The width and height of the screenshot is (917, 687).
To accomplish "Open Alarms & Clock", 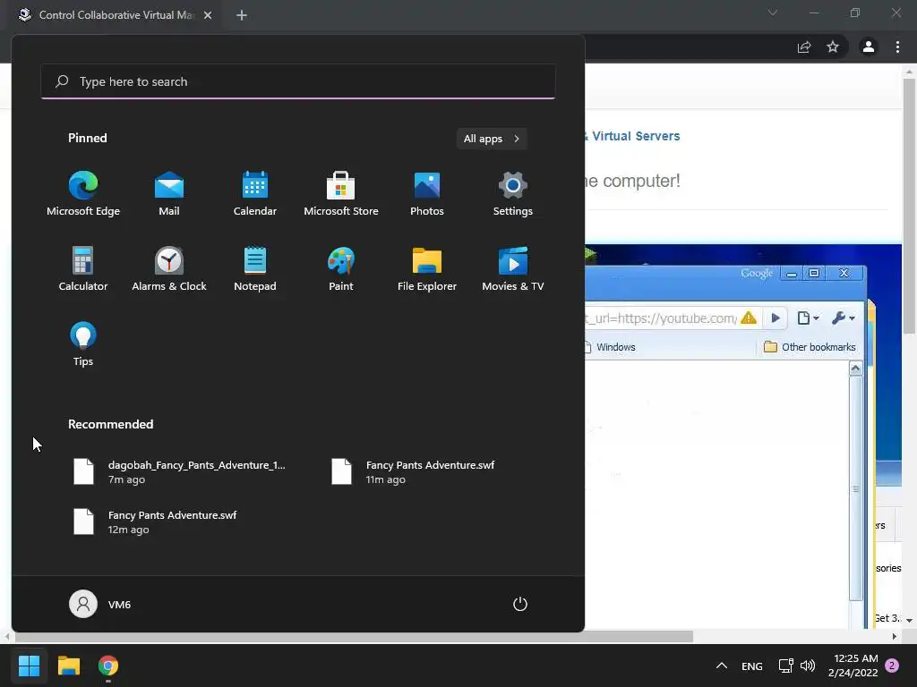I will coord(169,268).
